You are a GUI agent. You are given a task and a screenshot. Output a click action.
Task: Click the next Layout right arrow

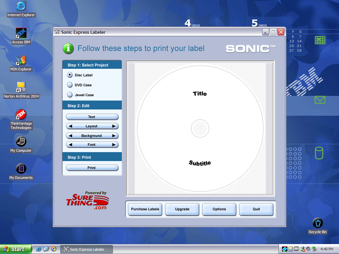point(114,126)
